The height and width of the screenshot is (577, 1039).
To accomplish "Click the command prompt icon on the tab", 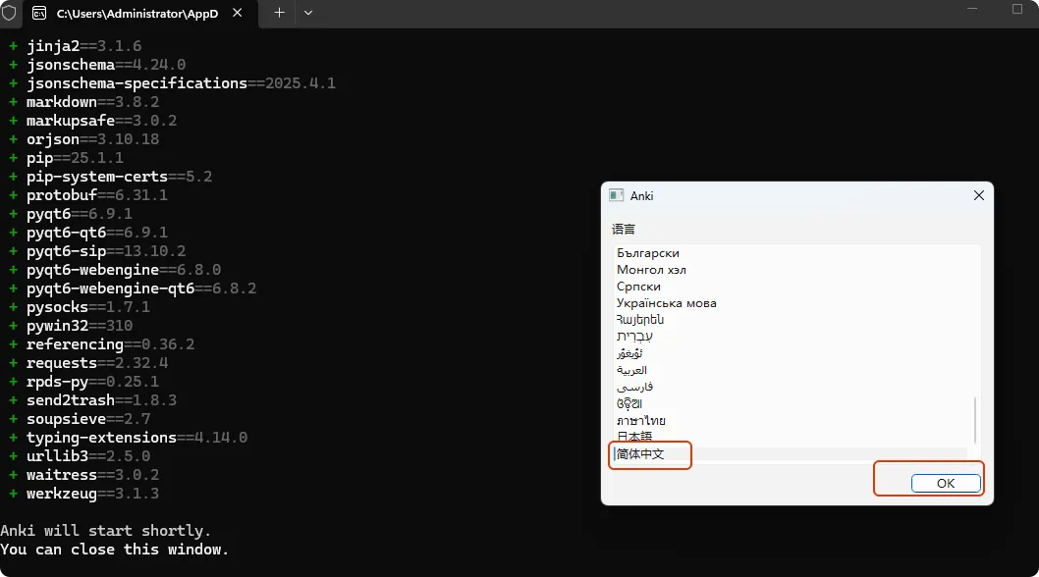I will pyautogui.click(x=39, y=14).
